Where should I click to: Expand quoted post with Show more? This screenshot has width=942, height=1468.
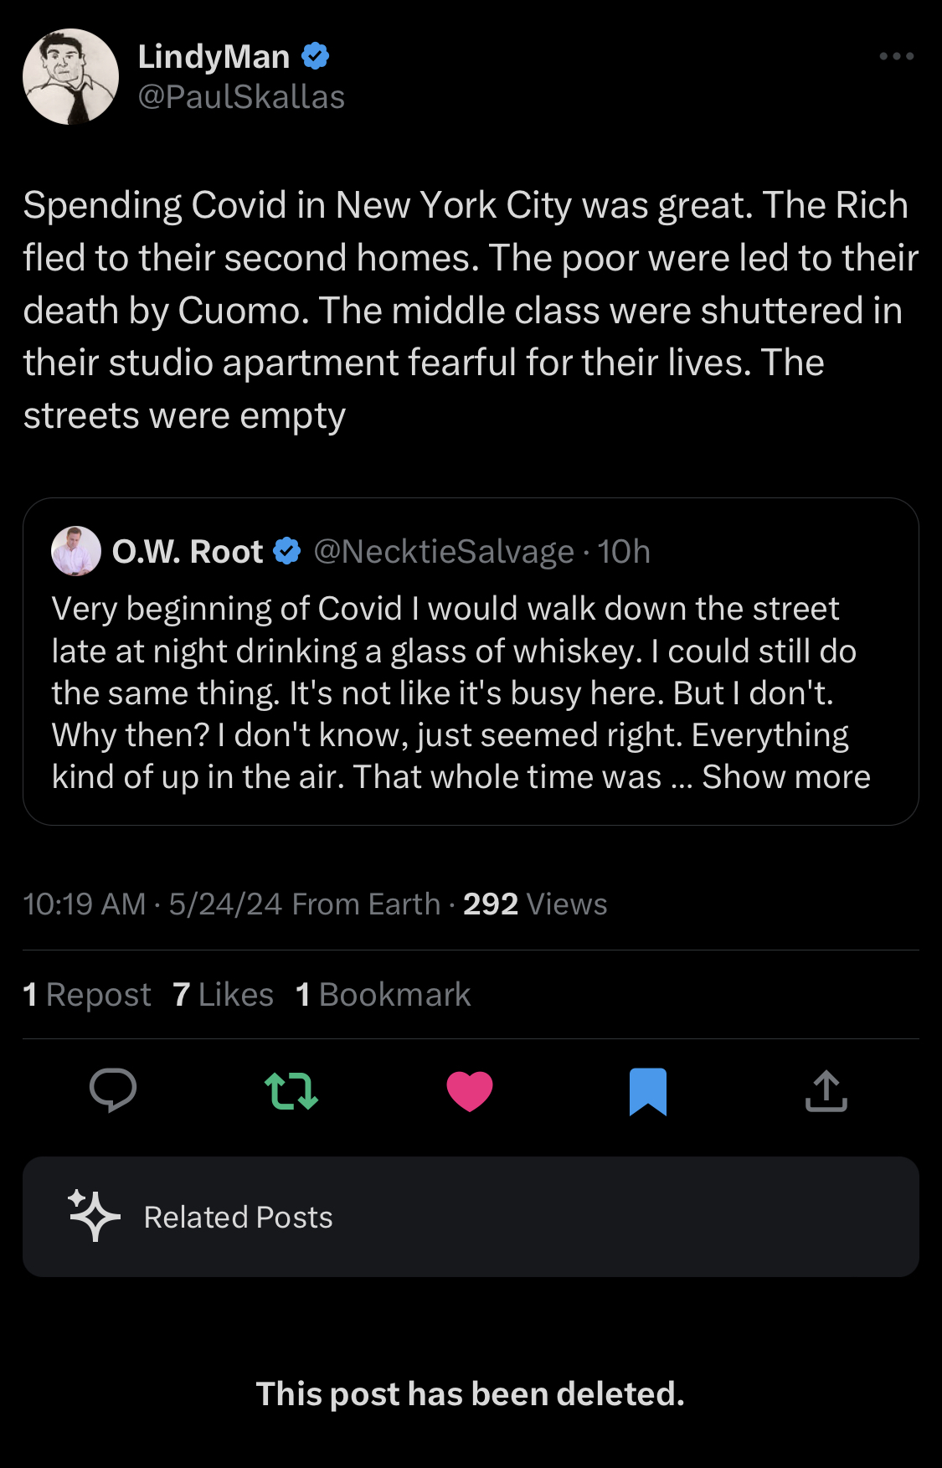[785, 777]
